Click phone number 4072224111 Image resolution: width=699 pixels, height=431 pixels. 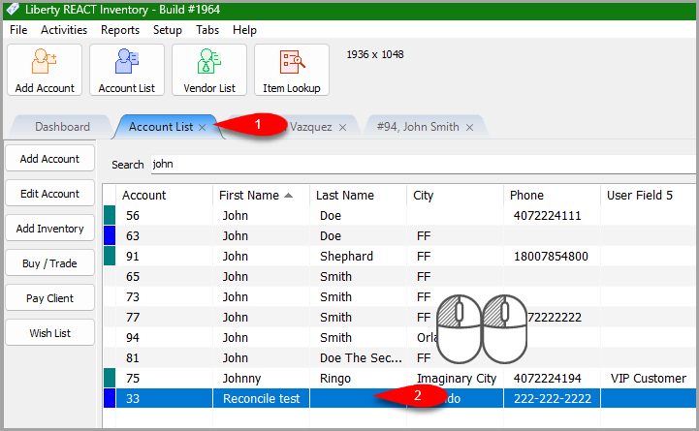[548, 215]
